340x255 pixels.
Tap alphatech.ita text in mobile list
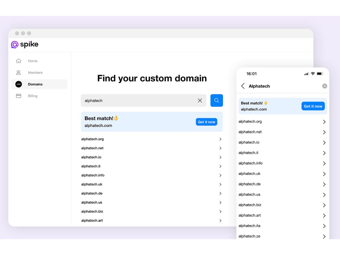pyautogui.click(x=250, y=226)
